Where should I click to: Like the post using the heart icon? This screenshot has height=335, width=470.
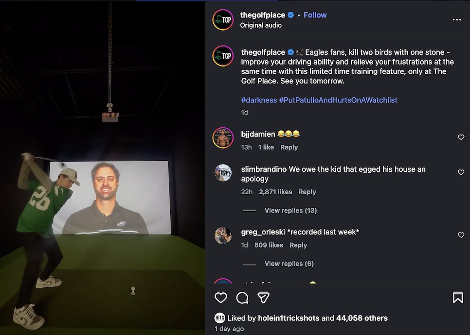pyautogui.click(x=221, y=298)
